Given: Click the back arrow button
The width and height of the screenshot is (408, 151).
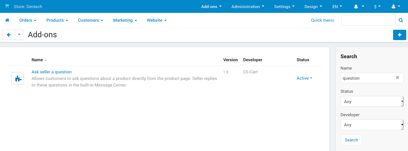Looking at the screenshot, I should pyautogui.click(x=9, y=35).
